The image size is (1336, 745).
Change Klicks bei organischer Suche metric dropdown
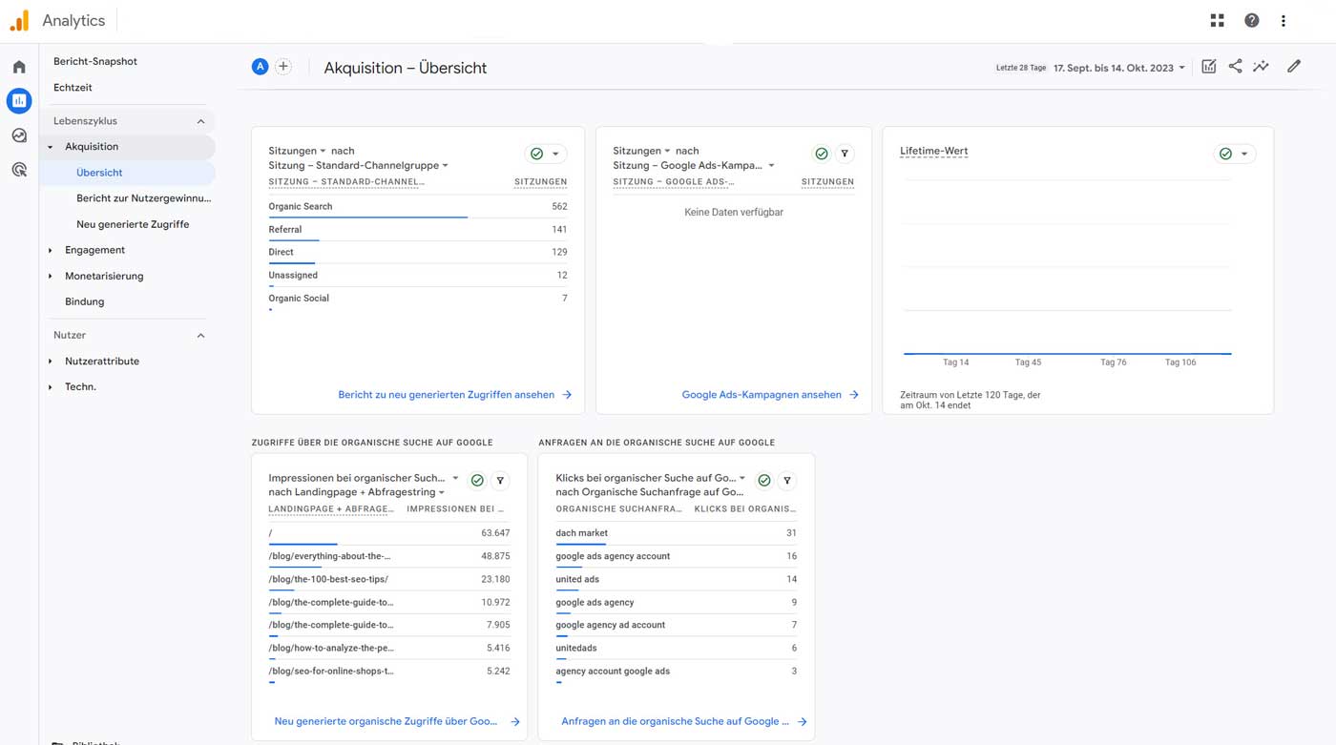[x=651, y=478]
